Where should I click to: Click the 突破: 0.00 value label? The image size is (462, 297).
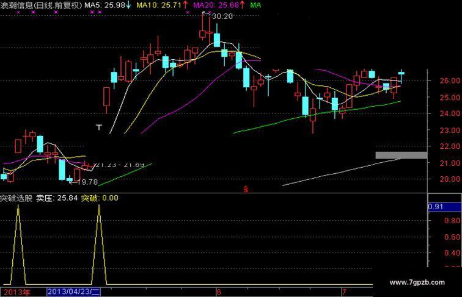(100, 198)
